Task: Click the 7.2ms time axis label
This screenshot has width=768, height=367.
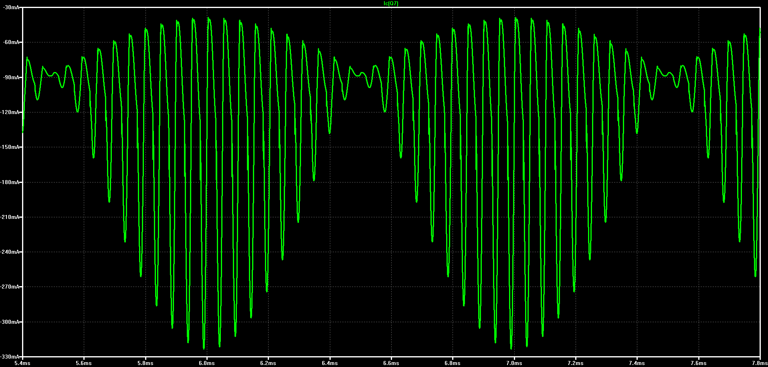Action: click(576, 363)
